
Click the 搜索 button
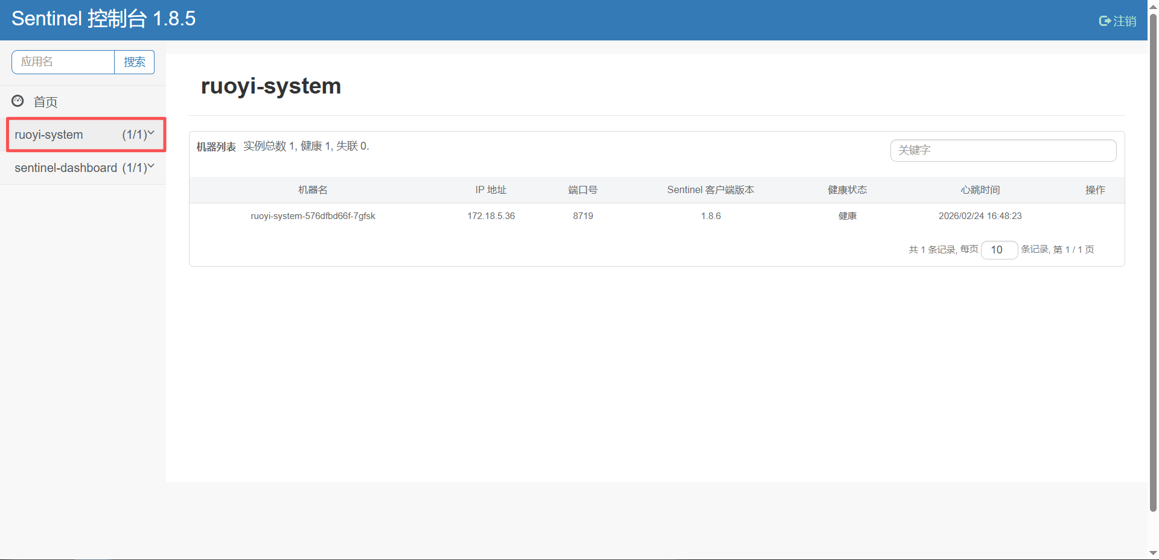[134, 62]
